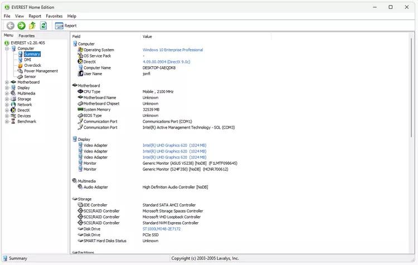Viewport: 418px width, 265px height.
Task: Expand the Motherboard tree node
Action: pyautogui.click(x=7, y=82)
